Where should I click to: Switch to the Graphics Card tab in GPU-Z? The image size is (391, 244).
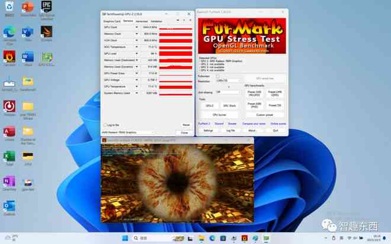pos(112,21)
